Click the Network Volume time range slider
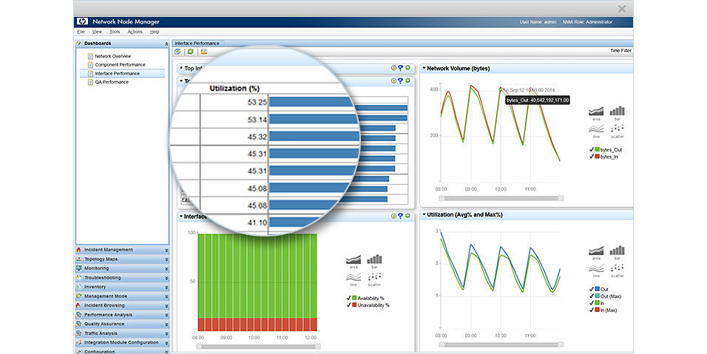707x354 pixels. pos(501,198)
